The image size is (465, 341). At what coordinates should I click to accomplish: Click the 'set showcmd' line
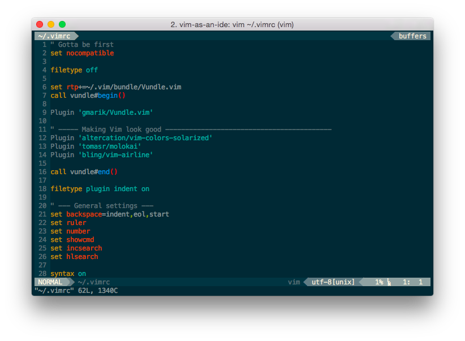pos(72,240)
